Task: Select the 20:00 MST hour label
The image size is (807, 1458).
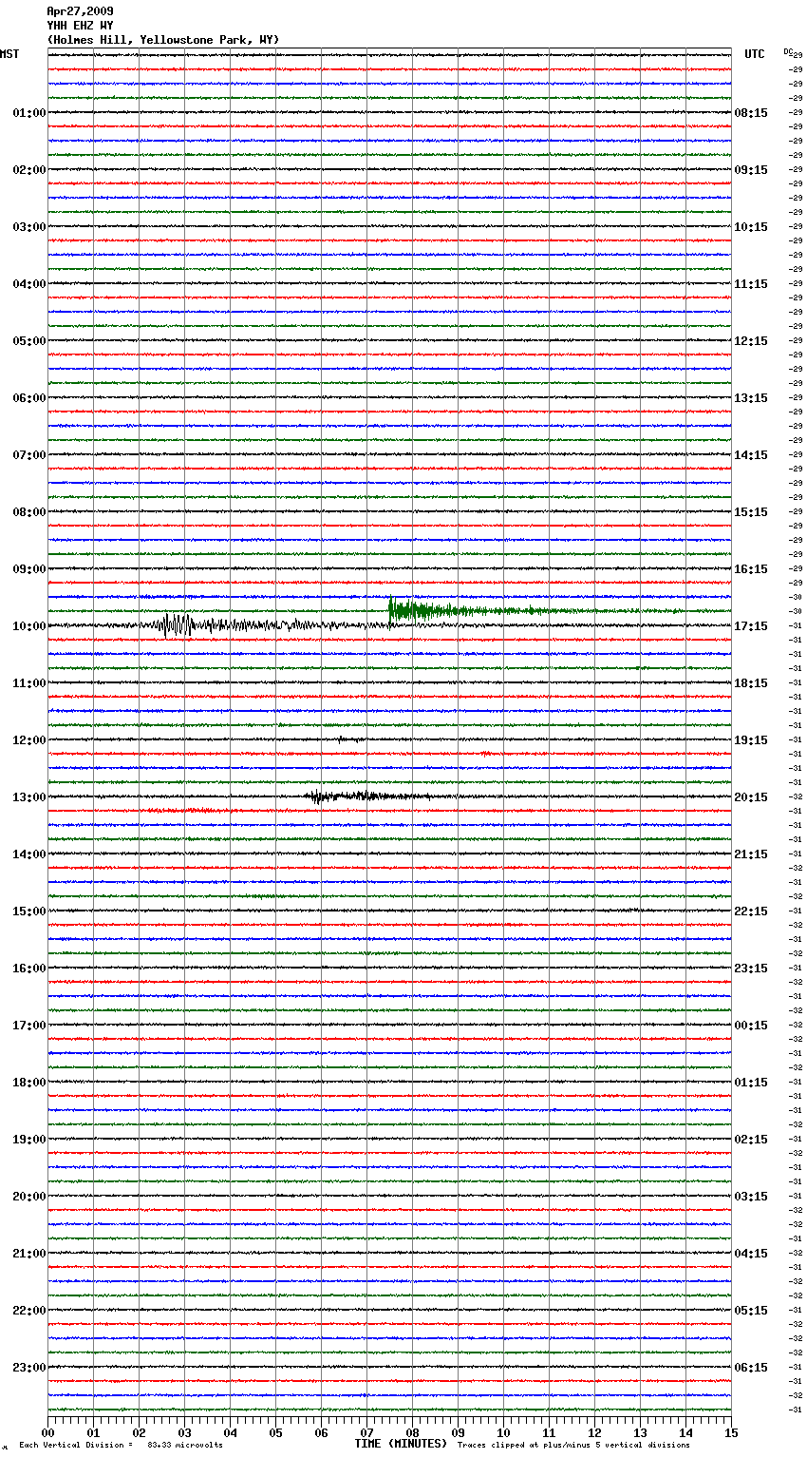Action: coord(29,1197)
